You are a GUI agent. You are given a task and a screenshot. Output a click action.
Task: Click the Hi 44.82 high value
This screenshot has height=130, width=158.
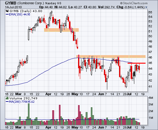(60, 7)
